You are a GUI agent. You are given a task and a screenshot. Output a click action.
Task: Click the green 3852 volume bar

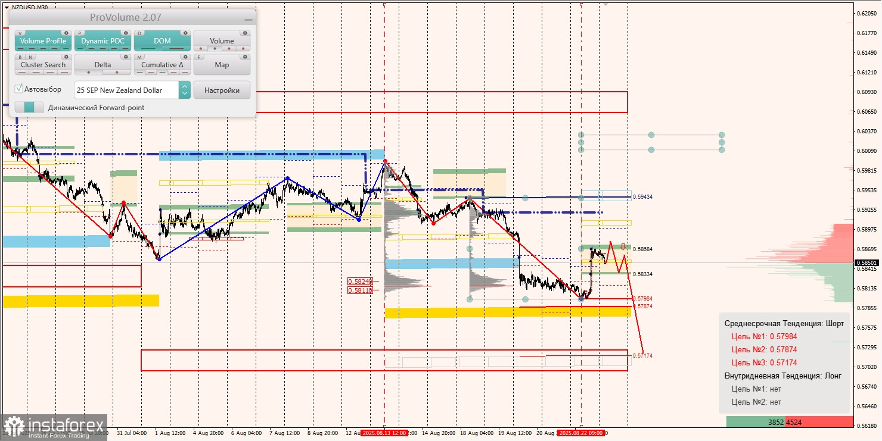coord(756,422)
